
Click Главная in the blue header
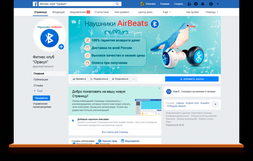(165, 4)
